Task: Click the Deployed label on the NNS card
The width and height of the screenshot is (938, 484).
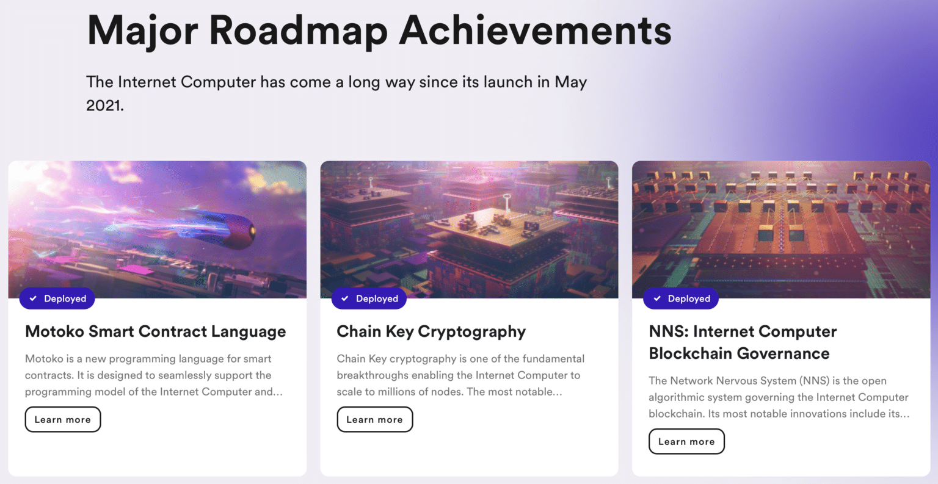Action: pos(689,298)
